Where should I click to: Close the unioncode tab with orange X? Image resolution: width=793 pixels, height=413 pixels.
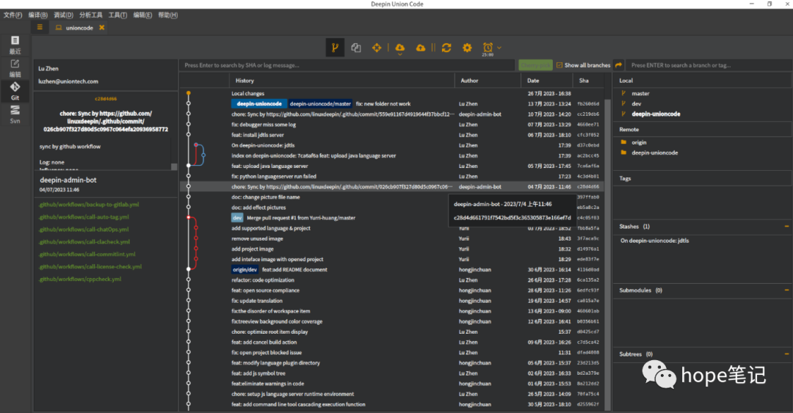point(101,28)
